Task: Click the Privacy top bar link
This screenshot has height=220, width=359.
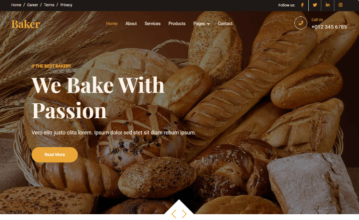Action: click(66, 5)
